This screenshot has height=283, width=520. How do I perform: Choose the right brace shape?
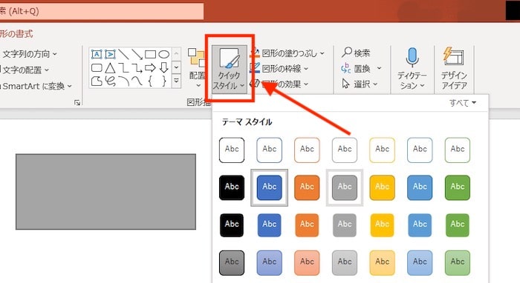point(164,81)
